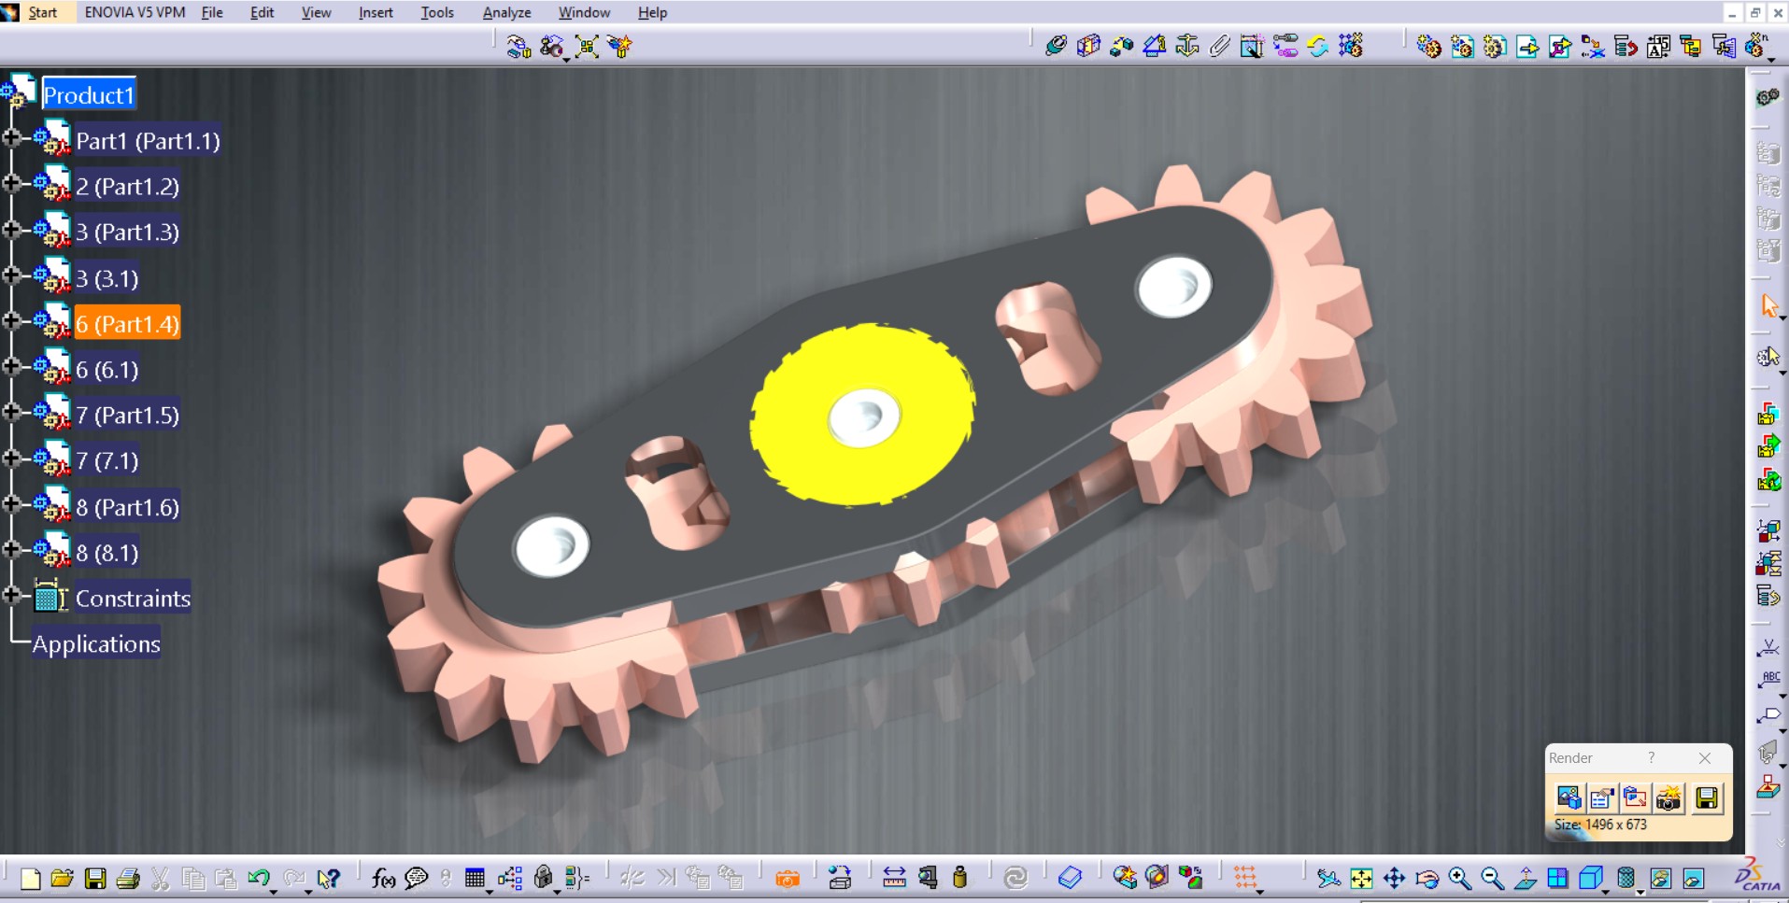The width and height of the screenshot is (1789, 903).
Task: Open a file with the folder icon
Action: 63,879
